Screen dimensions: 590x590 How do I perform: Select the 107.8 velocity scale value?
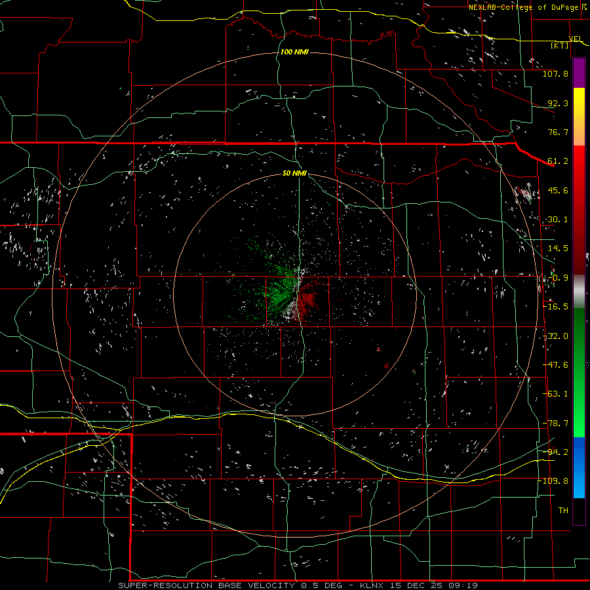pyautogui.click(x=555, y=73)
